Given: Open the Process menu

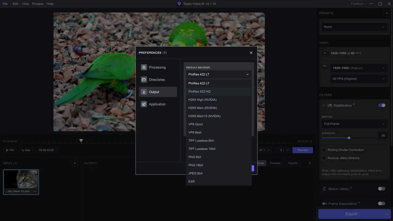Looking at the screenshot, I should (x=38, y=4).
